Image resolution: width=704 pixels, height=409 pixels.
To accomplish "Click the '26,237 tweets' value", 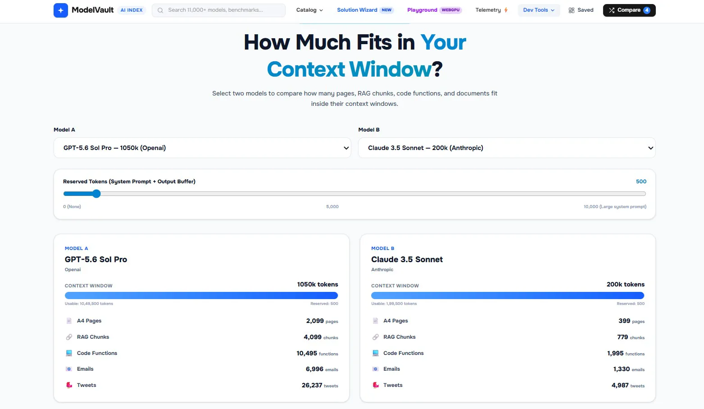I will [x=320, y=386].
